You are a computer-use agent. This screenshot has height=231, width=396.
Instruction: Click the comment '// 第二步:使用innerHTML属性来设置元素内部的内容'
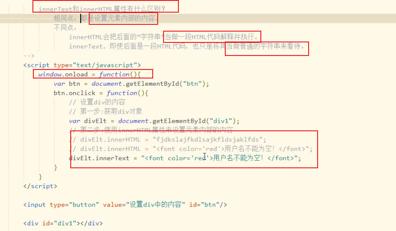coord(151,130)
